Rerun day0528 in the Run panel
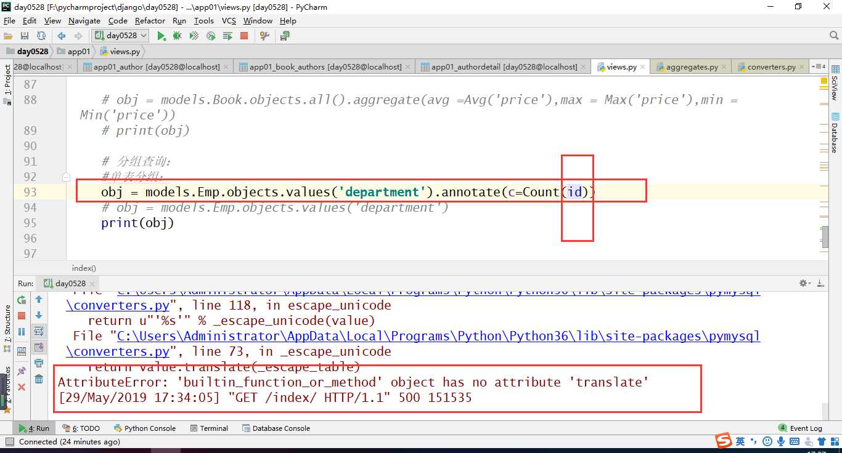Viewport: 842px width, 453px height. click(x=22, y=300)
